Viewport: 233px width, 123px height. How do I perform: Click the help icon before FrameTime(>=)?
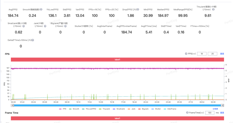click(187, 113)
